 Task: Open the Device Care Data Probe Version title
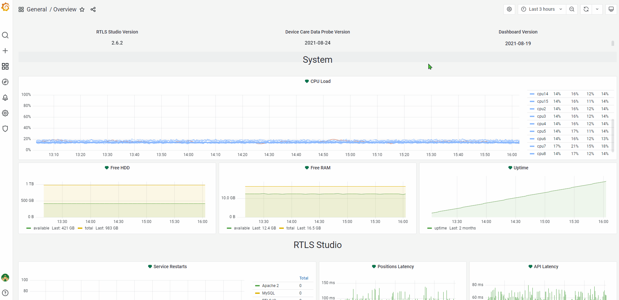click(x=317, y=32)
